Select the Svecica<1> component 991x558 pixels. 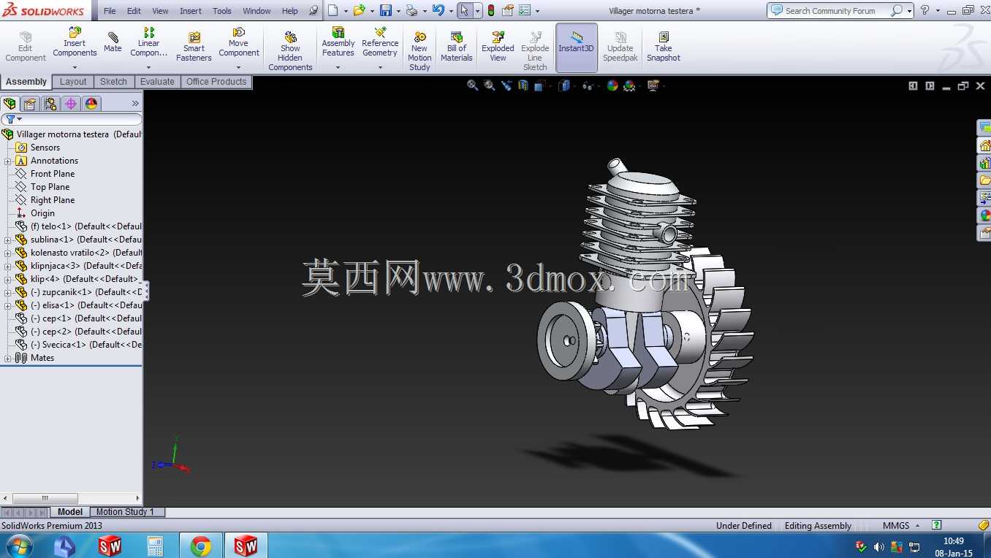(78, 345)
